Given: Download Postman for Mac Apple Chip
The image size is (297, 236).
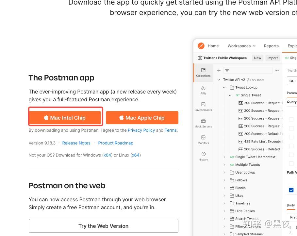Looking at the screenshot, I should pyautogui.click(x=142, y=118).
